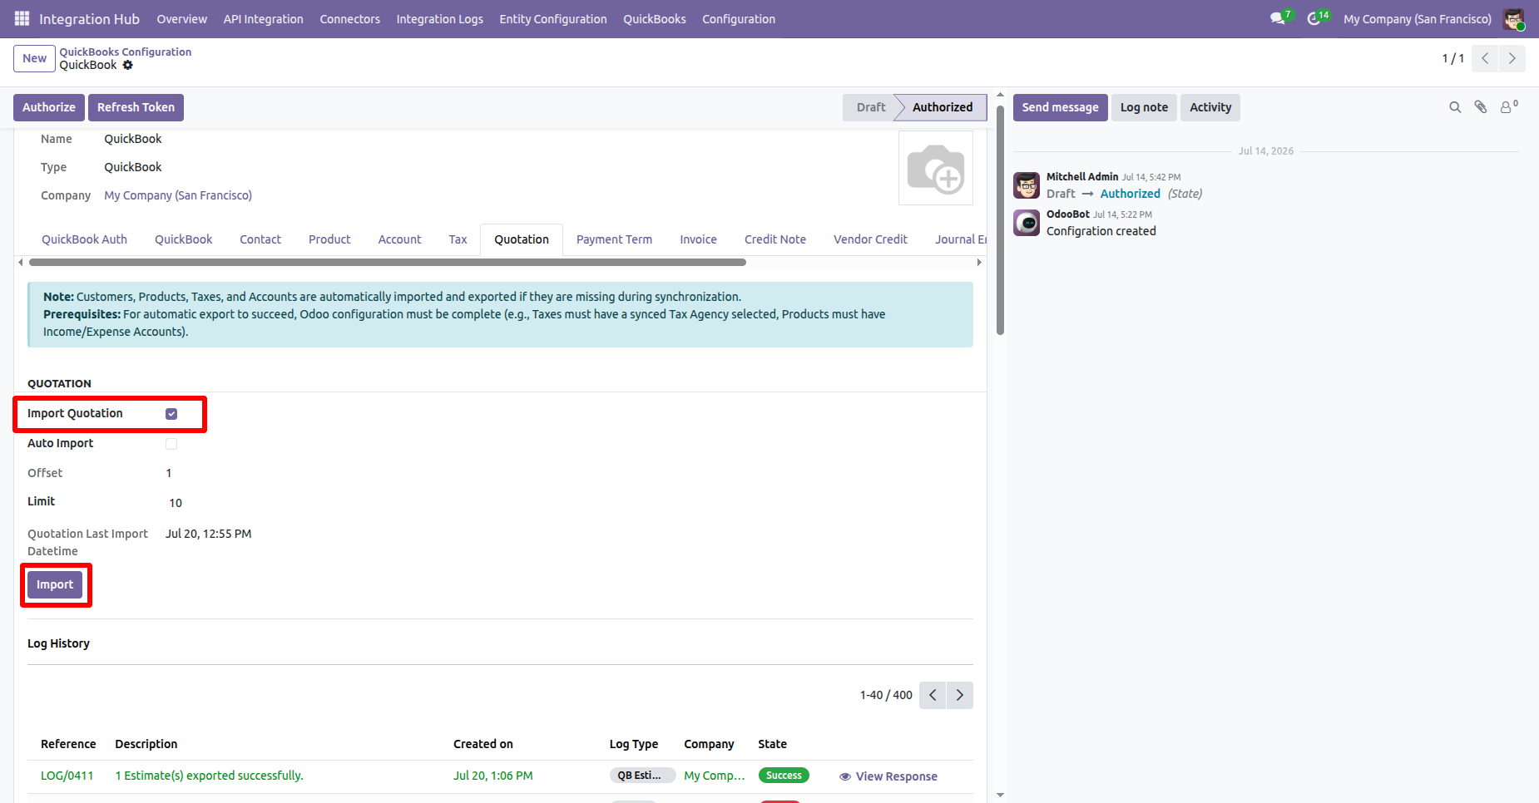
Task: Click Send message in chatter
Action: point(1060,107)
